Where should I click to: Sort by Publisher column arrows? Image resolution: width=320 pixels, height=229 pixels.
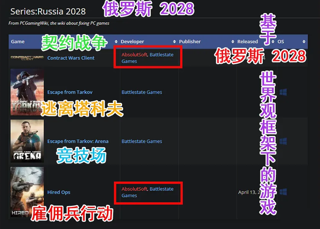click(233, 41)
